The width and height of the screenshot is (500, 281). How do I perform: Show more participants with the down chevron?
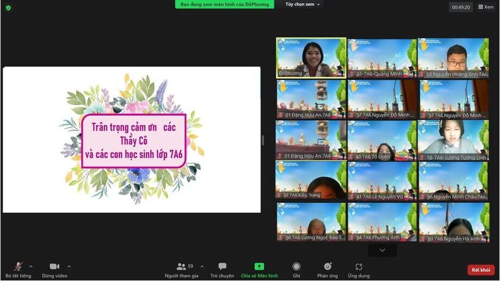382,250
